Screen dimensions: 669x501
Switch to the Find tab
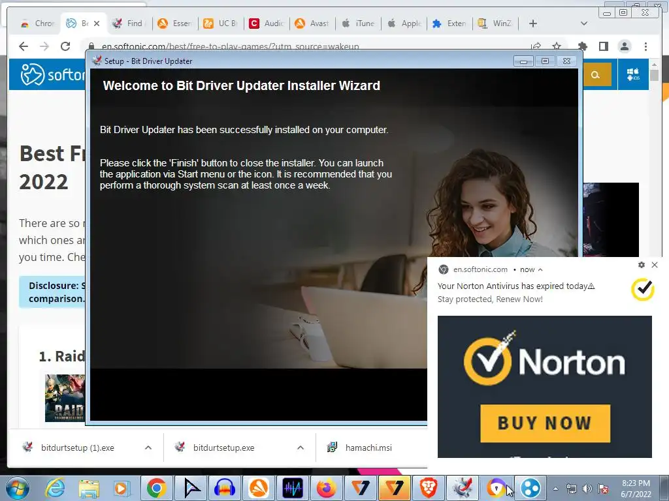[128, 23]
